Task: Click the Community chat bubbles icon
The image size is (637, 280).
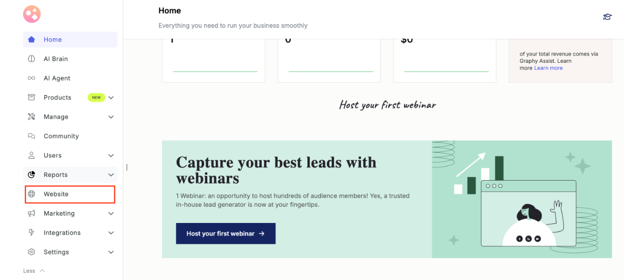Action: [x=31, y=136]
